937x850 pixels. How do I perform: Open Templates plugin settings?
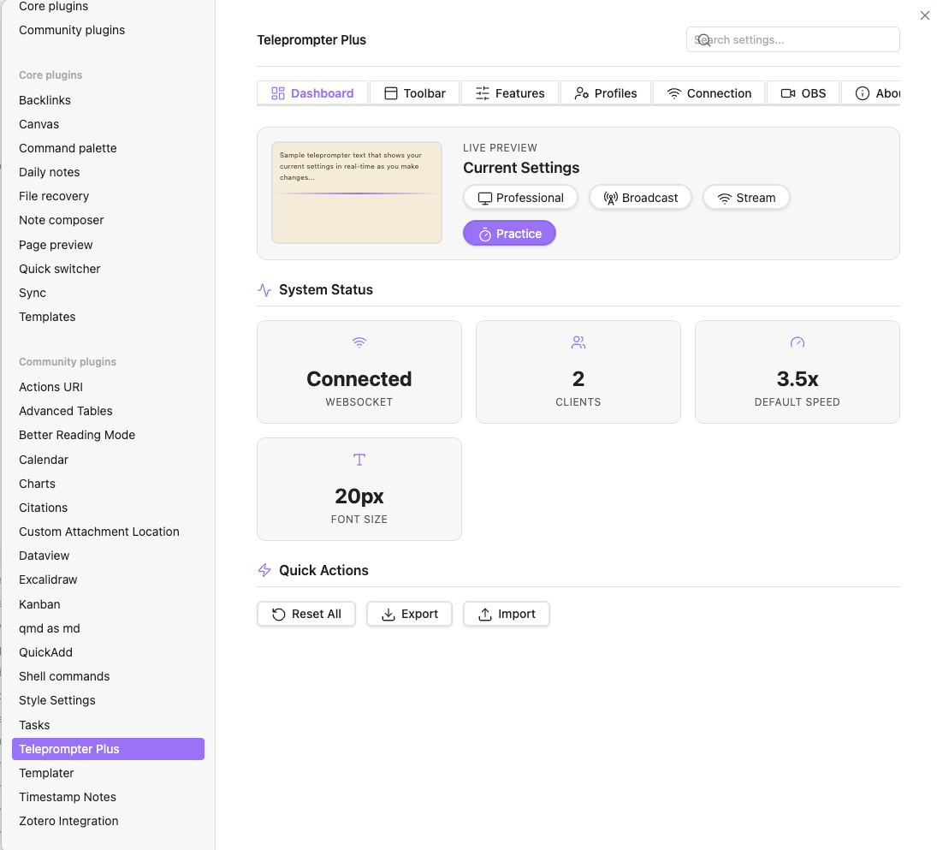click(x=47, y=317)
